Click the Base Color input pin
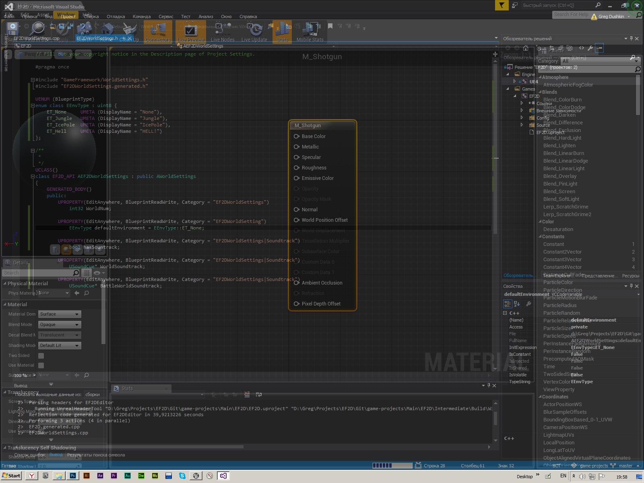Image resolution: width=644 pixels, height=483 pixels. point(297,136)
